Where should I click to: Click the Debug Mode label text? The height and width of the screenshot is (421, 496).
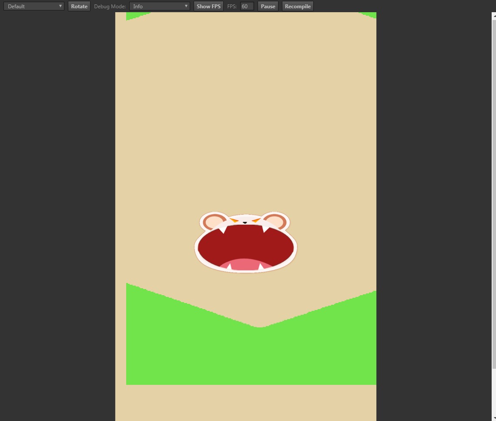click(110, 7)
